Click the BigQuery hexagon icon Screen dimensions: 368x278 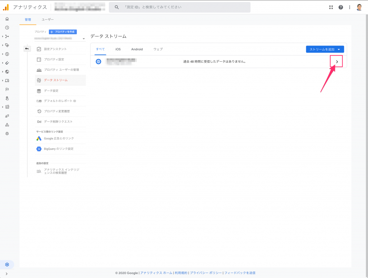point(39,149)
